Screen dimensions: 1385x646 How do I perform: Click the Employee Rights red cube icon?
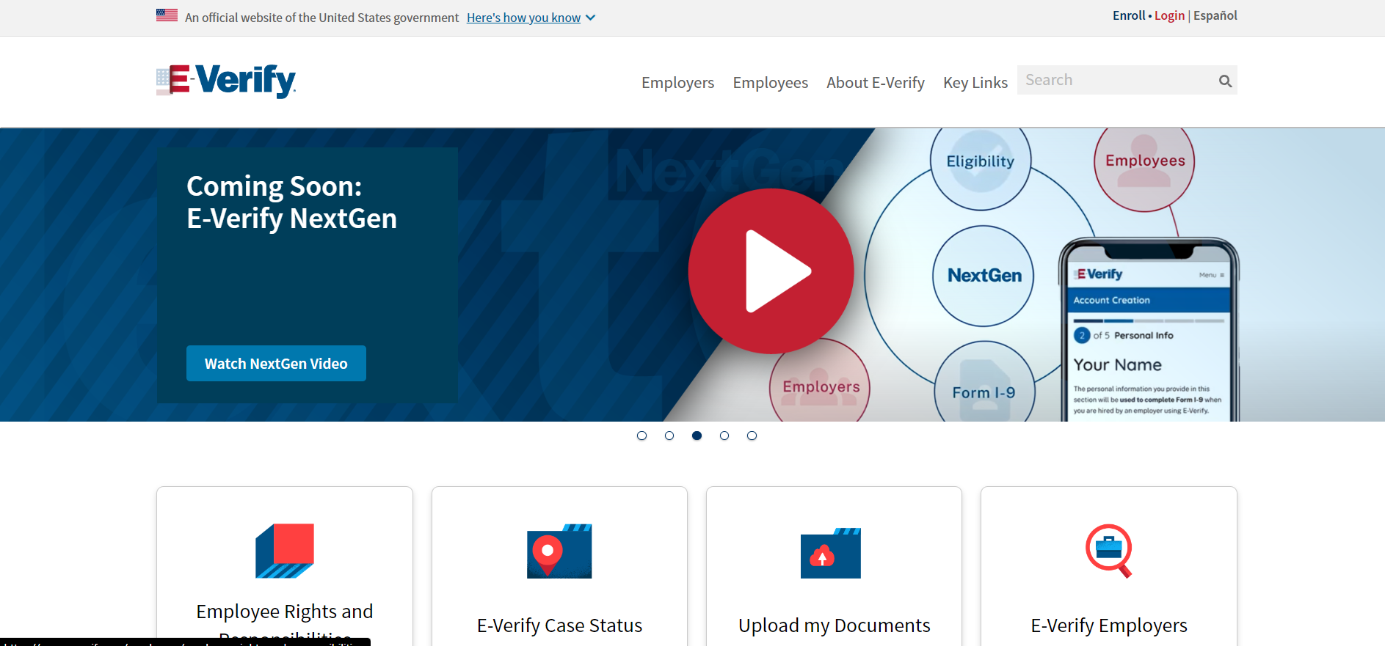click(x=285, y=551)
